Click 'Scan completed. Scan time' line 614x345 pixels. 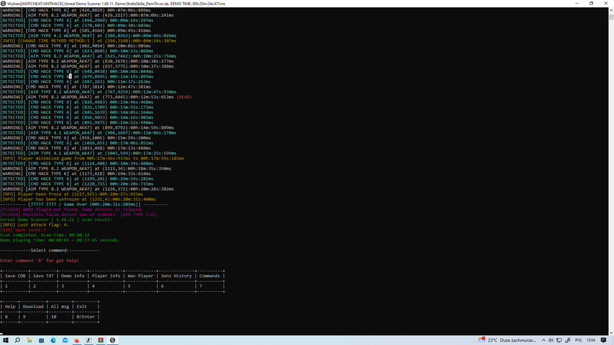coord(45,235)
